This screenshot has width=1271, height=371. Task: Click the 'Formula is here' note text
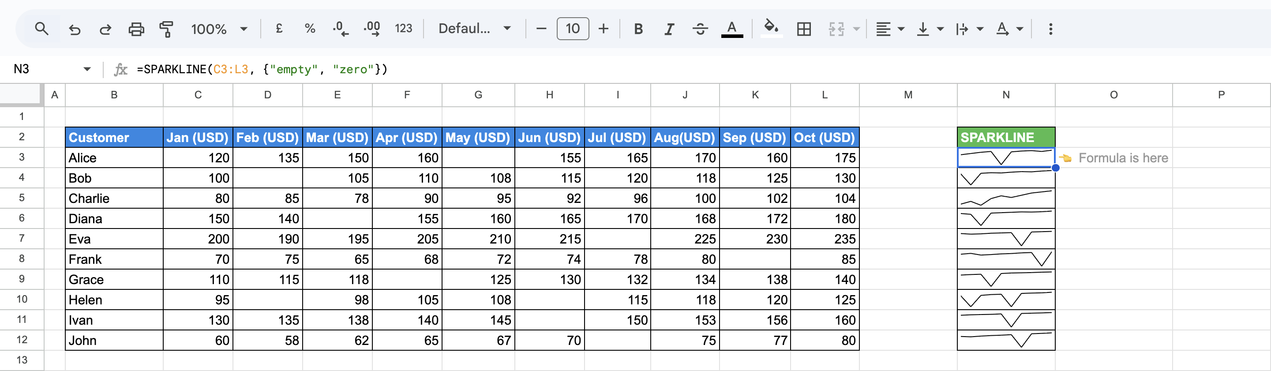[x=1123, y=158]
